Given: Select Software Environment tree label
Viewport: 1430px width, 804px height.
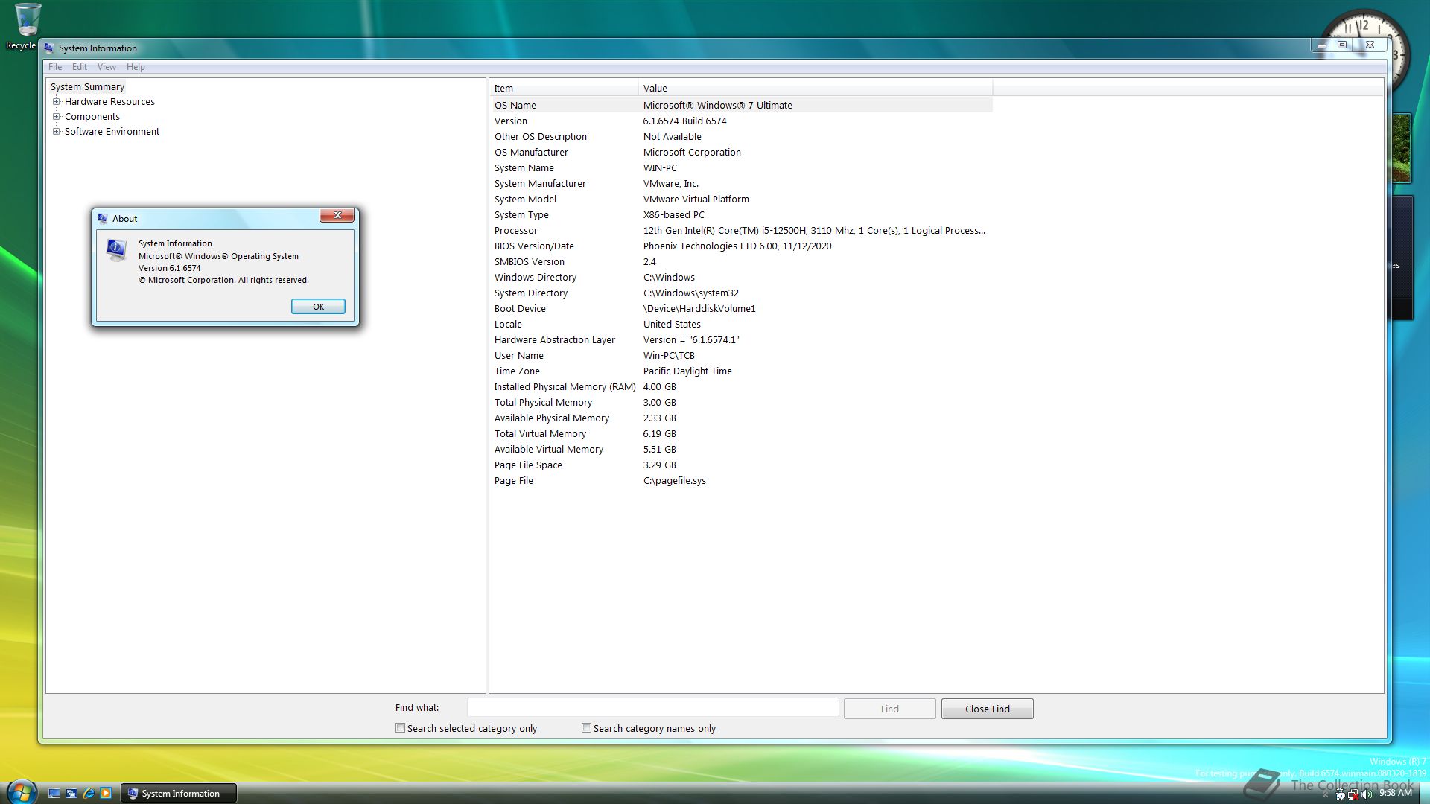Looking at the screenshot, I should coord(112,132).
